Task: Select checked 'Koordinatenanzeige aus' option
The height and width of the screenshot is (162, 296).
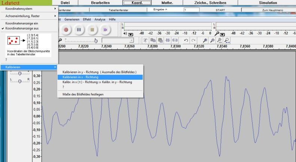Action: pyautogui.click(x=22, y=28)
